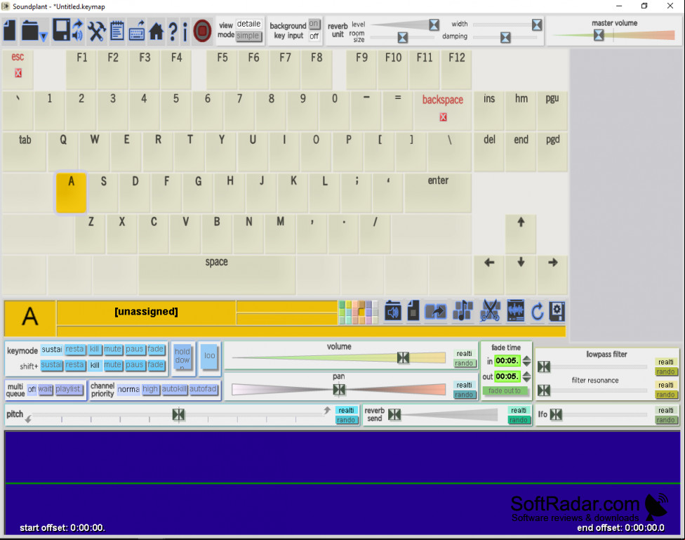The width and height of the screenshot is (685, 540).
Task: Set multi queue to wait
Action: (45, 389)
